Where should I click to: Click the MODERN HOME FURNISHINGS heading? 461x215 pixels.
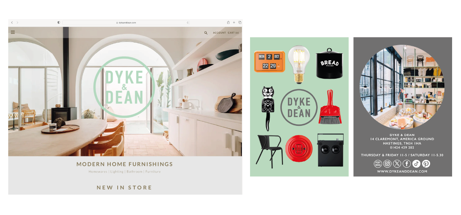click(x=125, y=164)
